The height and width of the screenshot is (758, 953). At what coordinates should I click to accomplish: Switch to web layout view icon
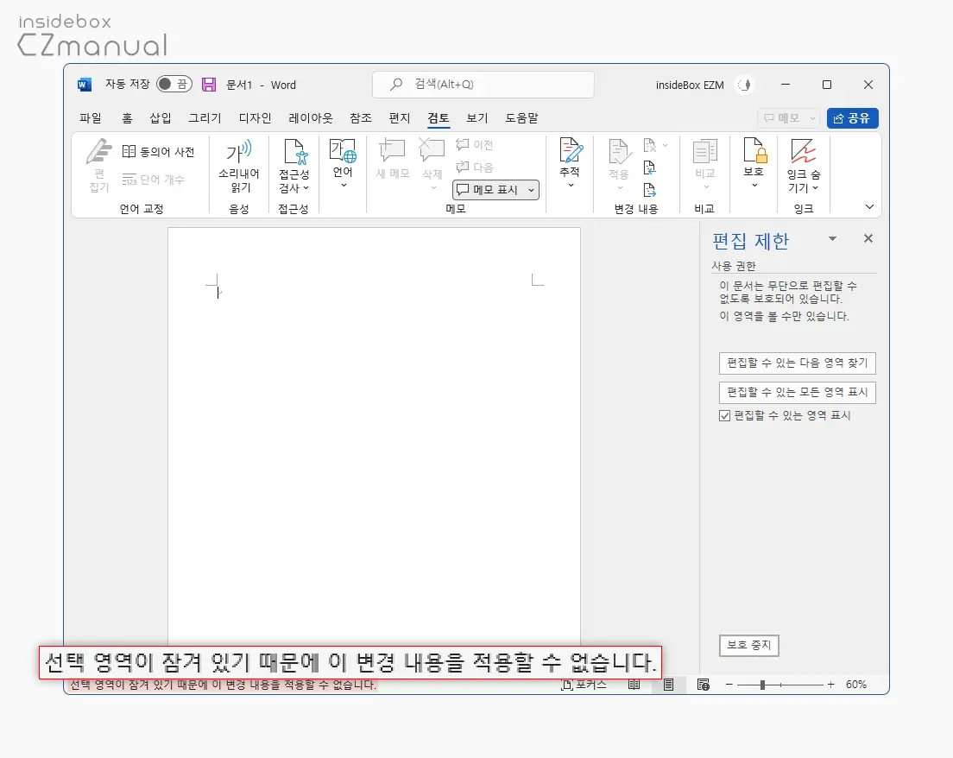[x=704, y=685]
